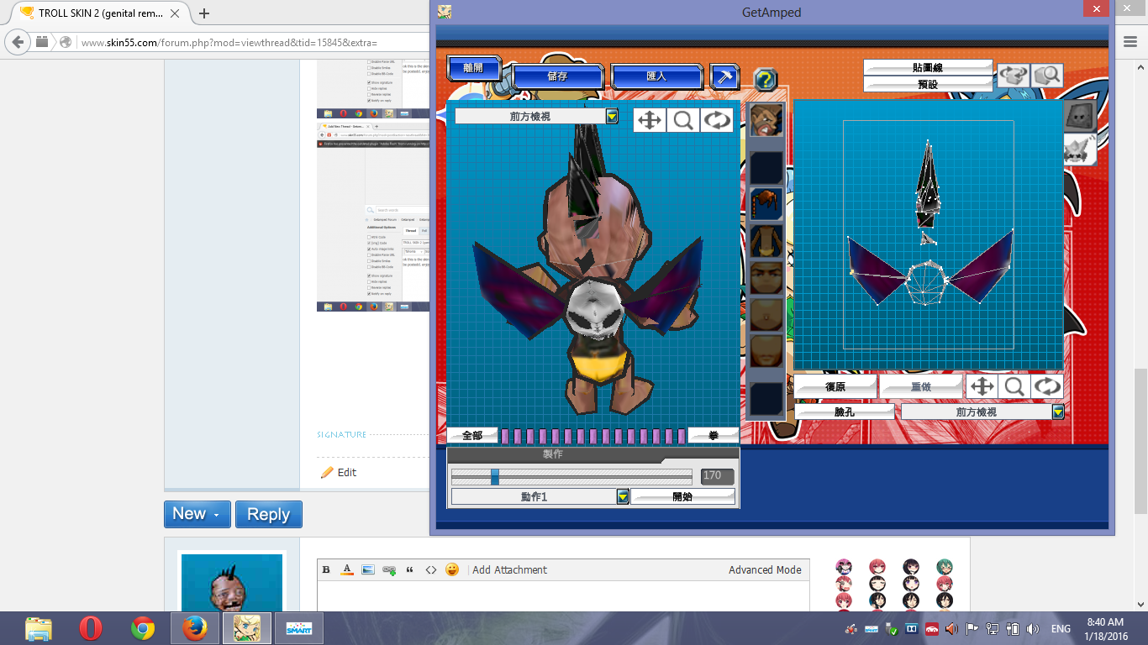Select the spider-legged part thumbnail
This screenshot has width=1148, height=645.
point(766,203)
